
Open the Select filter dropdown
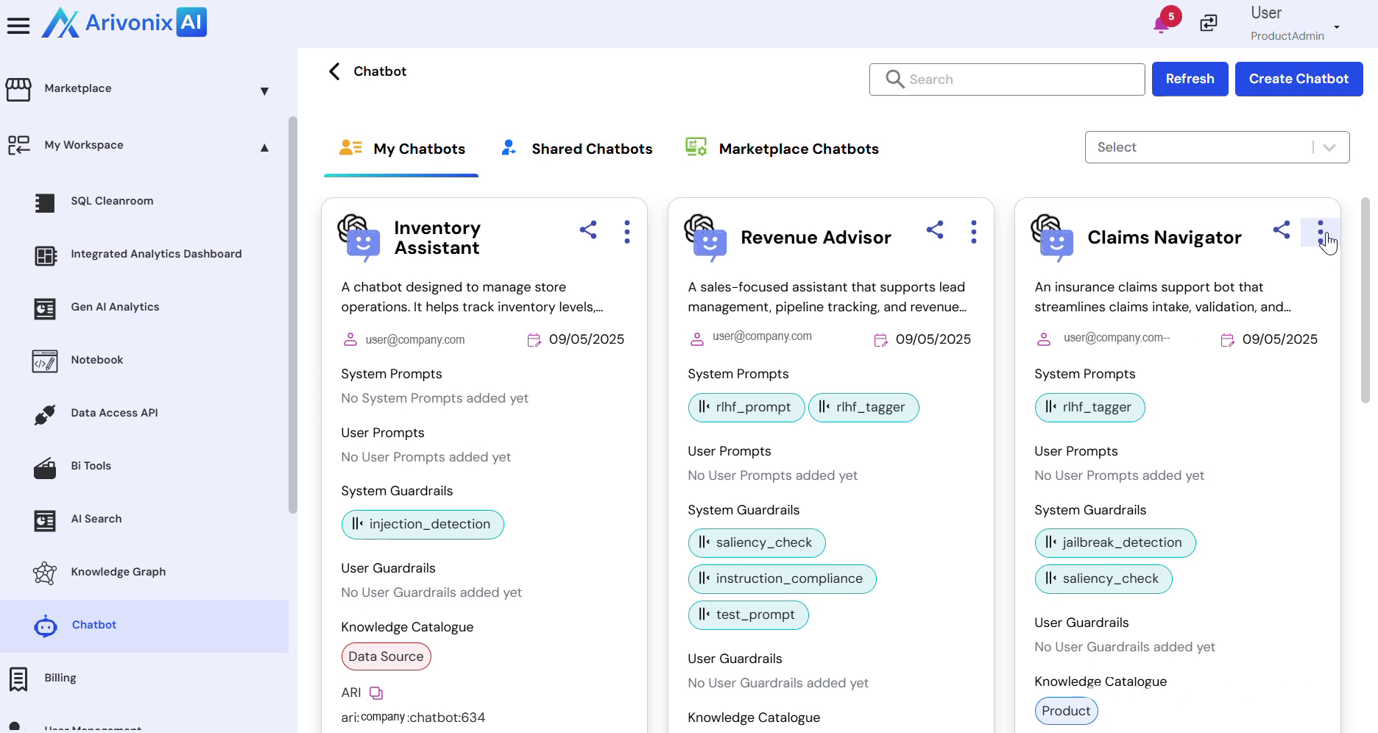(x=1216, y=147)
